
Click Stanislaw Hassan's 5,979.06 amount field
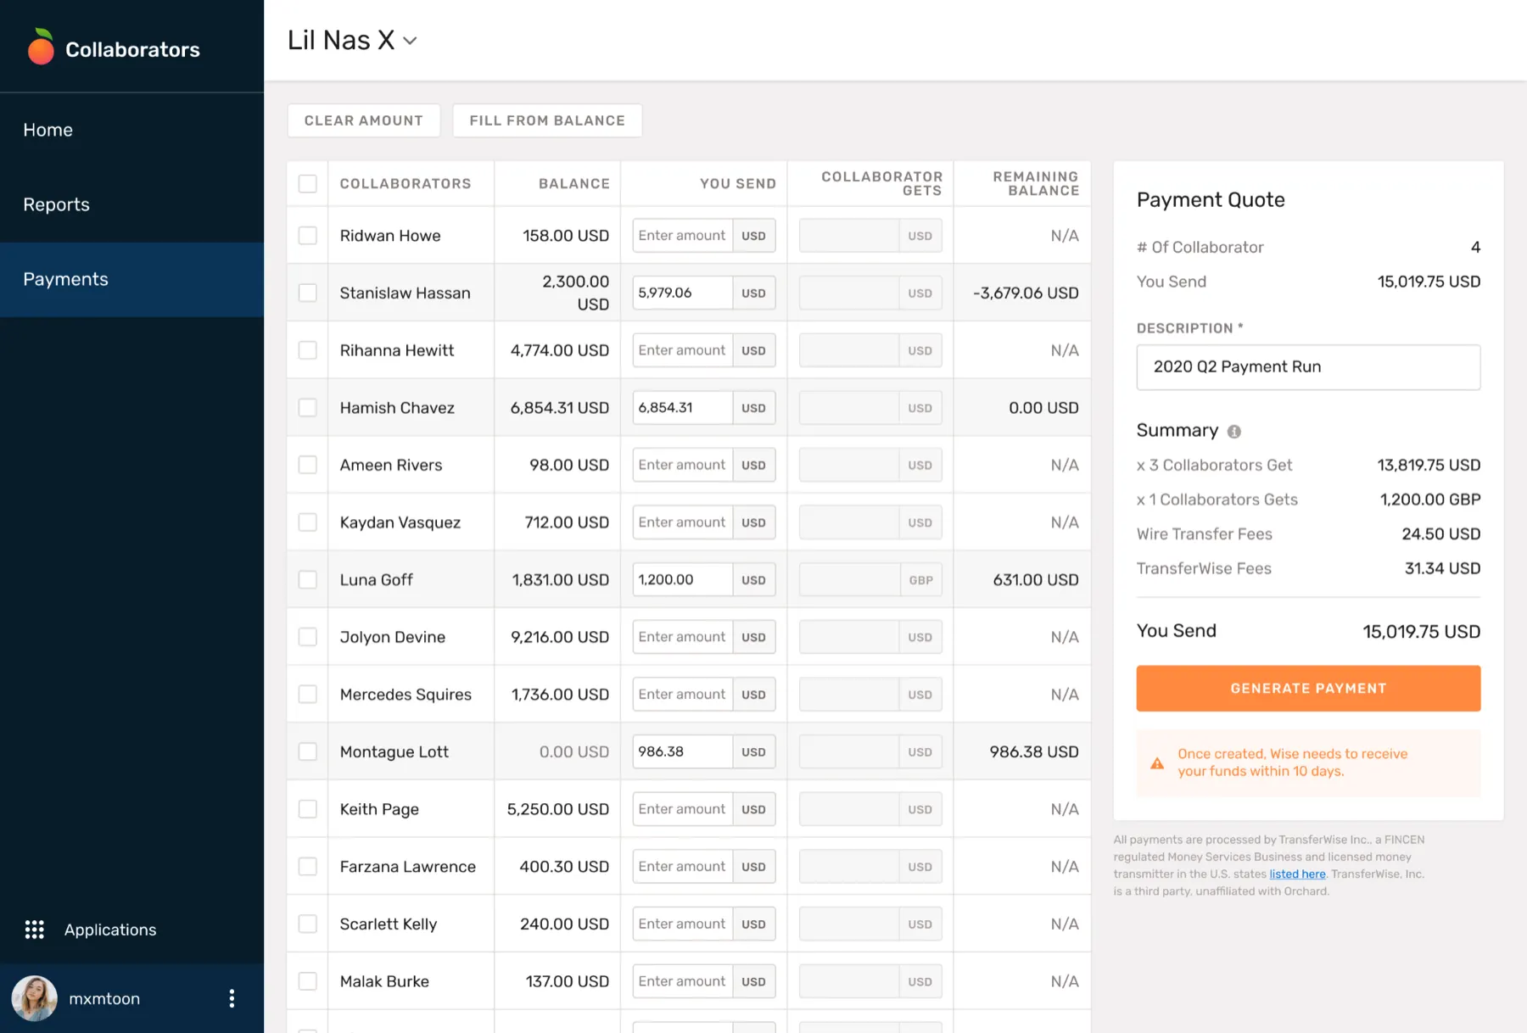[682, 293]
